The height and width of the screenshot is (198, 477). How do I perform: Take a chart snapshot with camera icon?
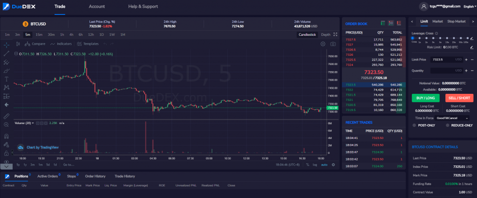pyautogui.click(x=333, y=44)
